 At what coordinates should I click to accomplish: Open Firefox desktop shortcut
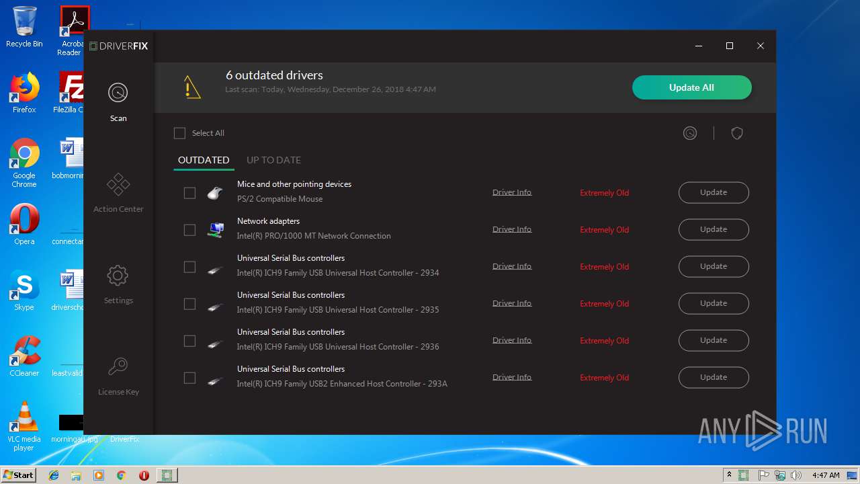point(24,93)
